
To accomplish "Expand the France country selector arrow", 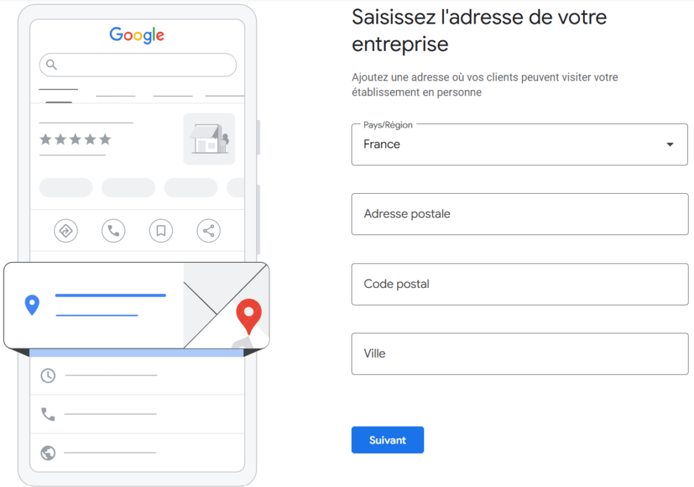I will 670,144.
